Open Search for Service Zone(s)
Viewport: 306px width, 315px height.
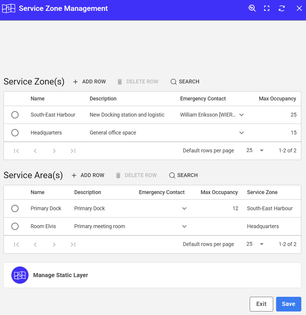pyautogui.click(x=185, y=82)
